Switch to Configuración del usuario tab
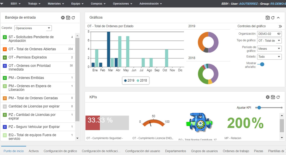Image resolution: width=286 pixels, height=155 pixels. [142, 151]
